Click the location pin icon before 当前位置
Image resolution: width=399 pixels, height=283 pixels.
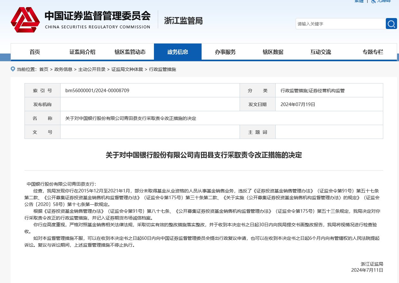pos(13,69)
